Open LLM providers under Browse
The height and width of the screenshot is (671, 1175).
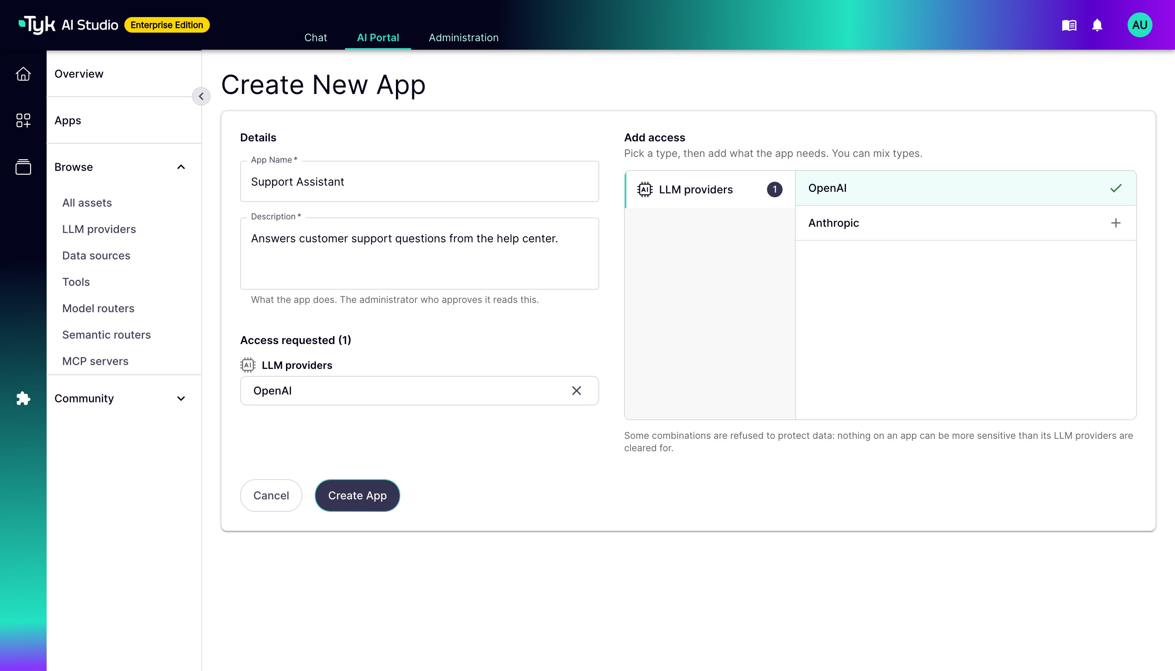(99, 229)
